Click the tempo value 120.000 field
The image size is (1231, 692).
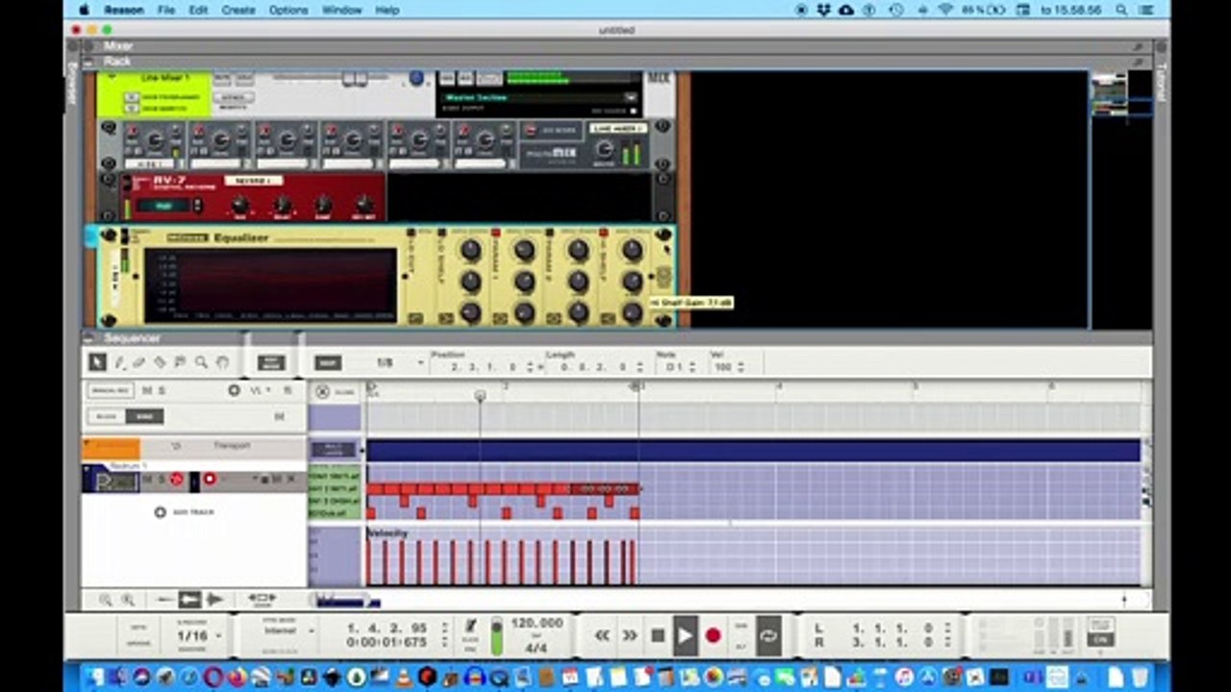pyautogui.click(x=537, y=624)
